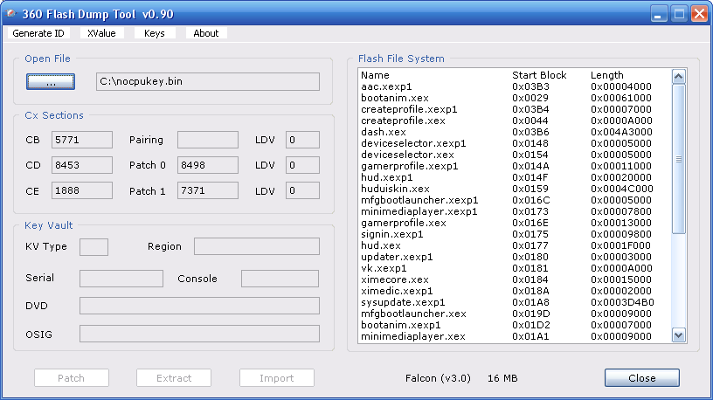
Task: Select deviceselector.xexp1 in the file list
Action: 514,143
